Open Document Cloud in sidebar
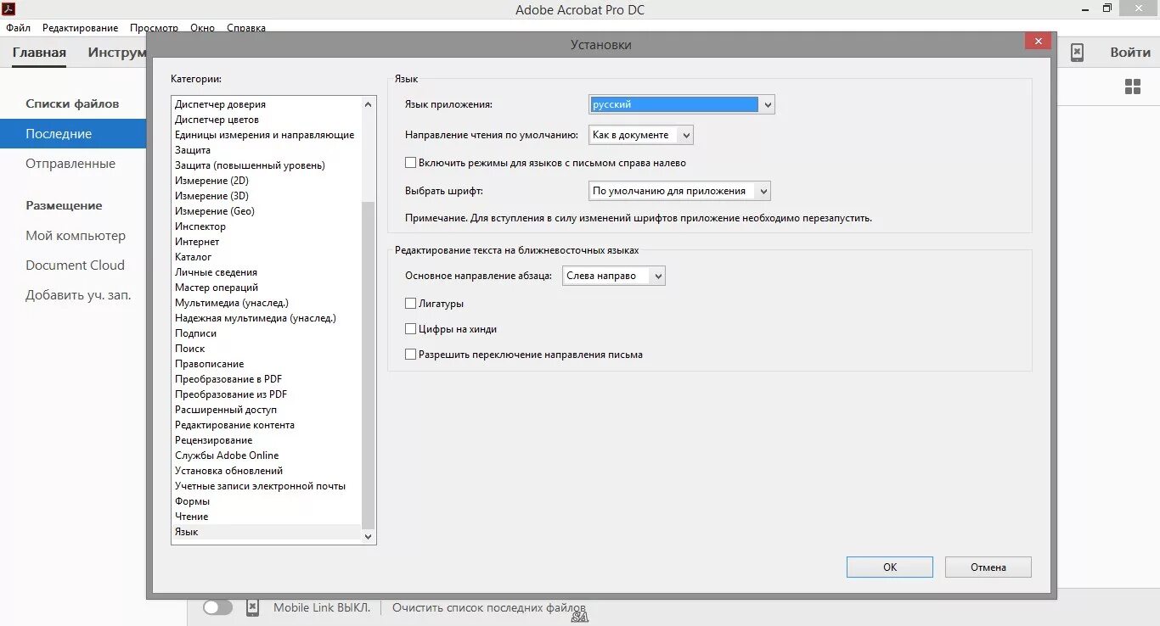This screenshot has height=626, width=1160. [x=75, y=265]
